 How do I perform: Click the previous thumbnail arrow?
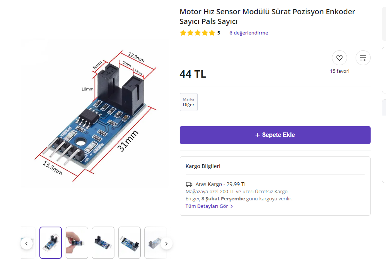tap(26, 243)
